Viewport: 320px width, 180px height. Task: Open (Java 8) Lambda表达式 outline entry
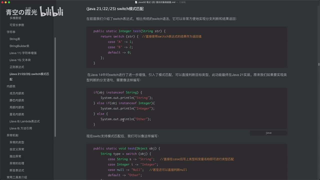pyautogui.click(x=24, y=121)
